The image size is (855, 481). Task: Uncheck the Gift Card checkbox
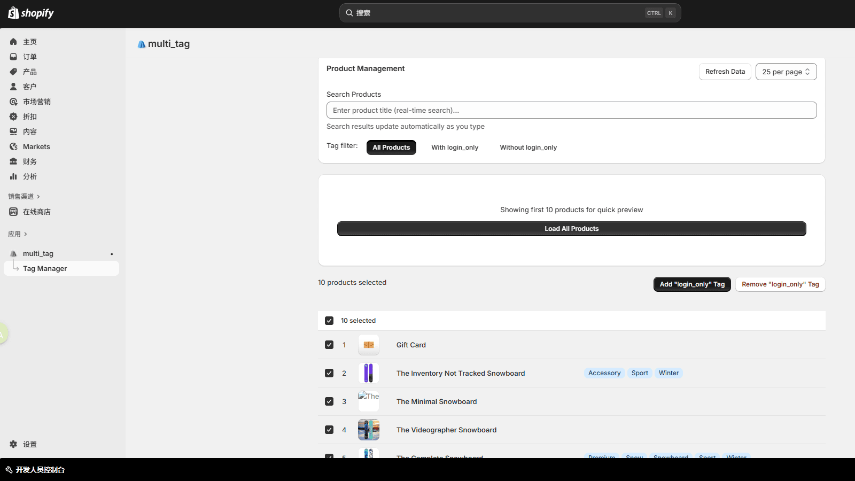(329, 345)
